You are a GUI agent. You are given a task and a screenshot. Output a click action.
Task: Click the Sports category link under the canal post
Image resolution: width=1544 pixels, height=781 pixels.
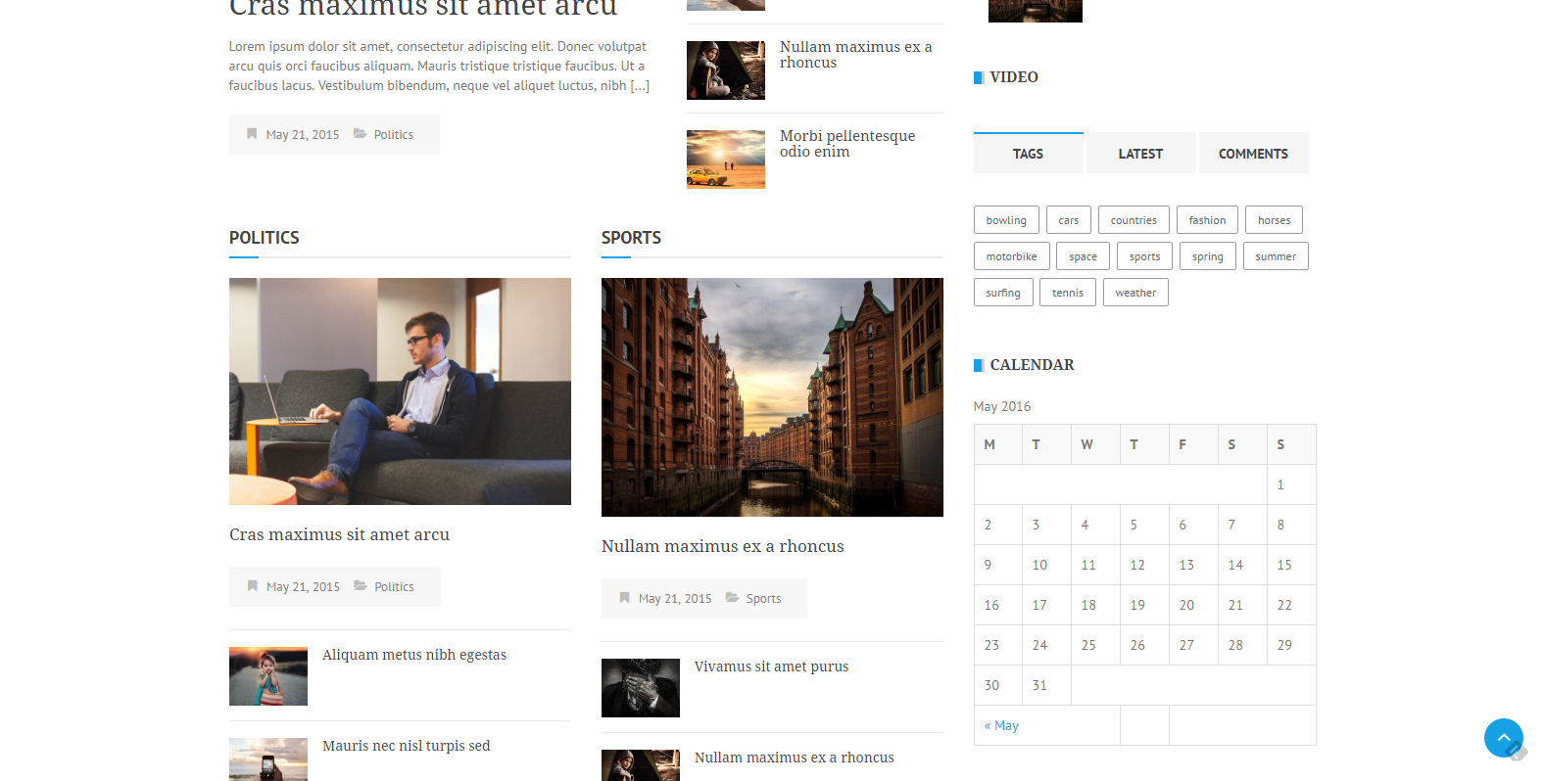(x=763, y=599)
